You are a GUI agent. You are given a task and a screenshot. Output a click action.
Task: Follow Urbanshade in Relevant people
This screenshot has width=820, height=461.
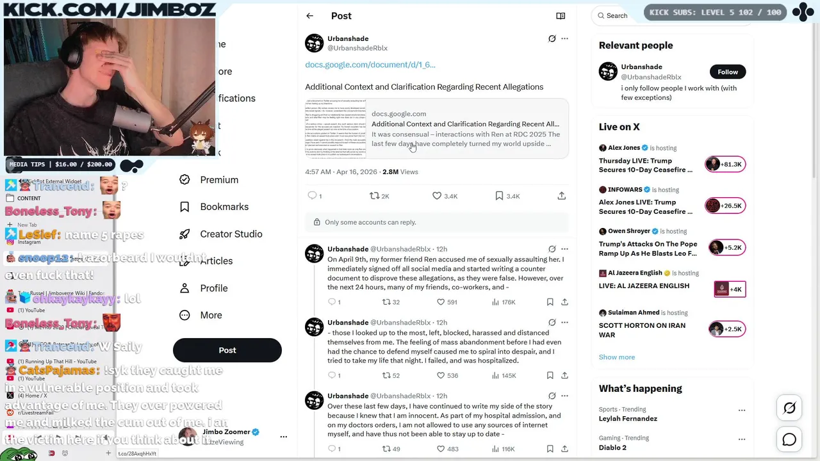coord(728,72)
